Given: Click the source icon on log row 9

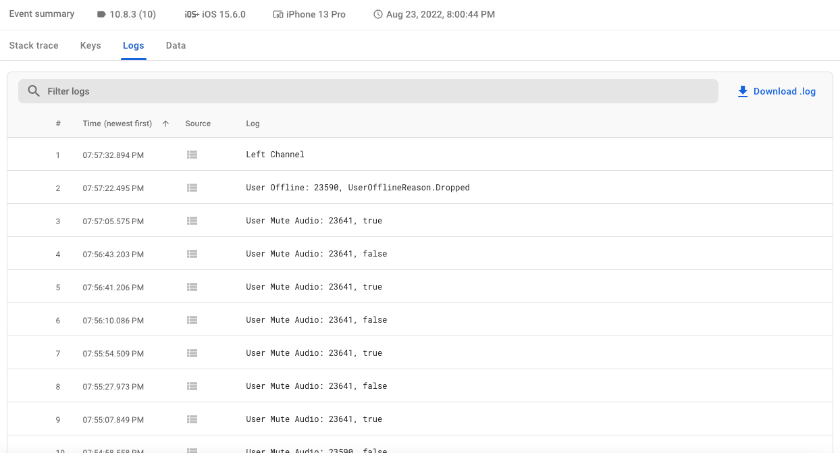Looking at the screenshot, I should tap(192, 419).
